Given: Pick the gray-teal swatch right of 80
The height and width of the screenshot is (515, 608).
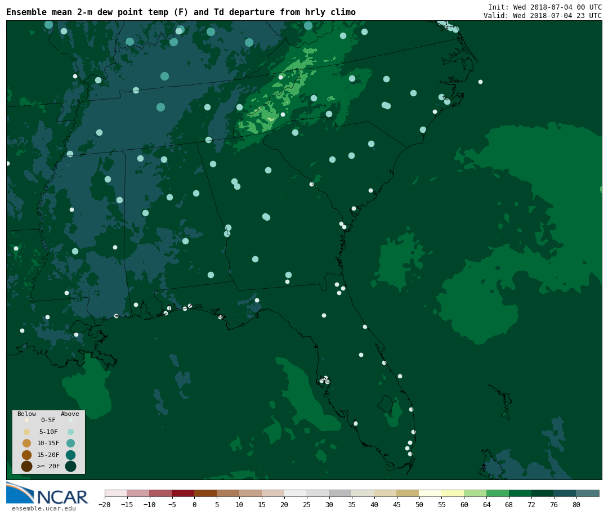Looking at the screenshot, I should pos(588,493).
